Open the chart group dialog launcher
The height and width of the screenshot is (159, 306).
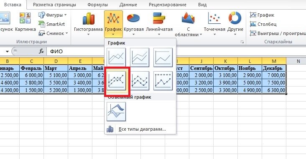(242, 42)
